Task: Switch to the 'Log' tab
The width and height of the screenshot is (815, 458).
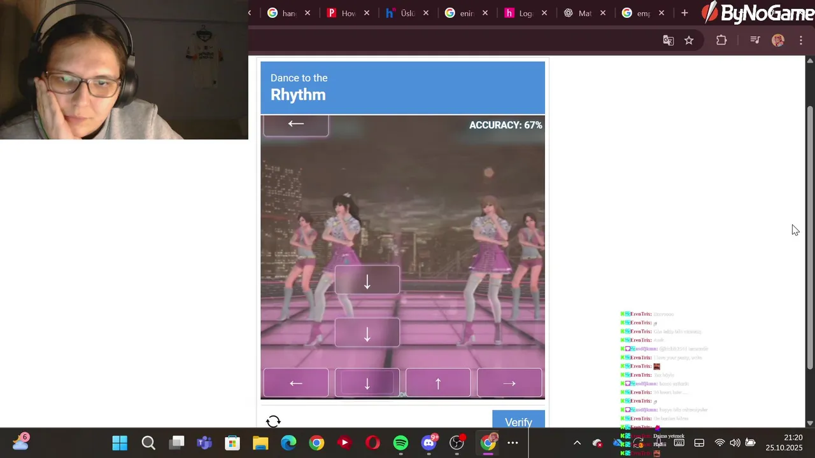Action: click(x=519, y=13)
